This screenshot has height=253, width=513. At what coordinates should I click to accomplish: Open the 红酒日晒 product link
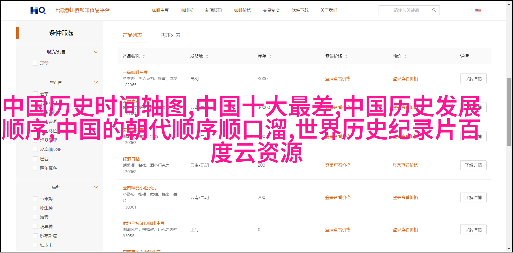[131, 159]
